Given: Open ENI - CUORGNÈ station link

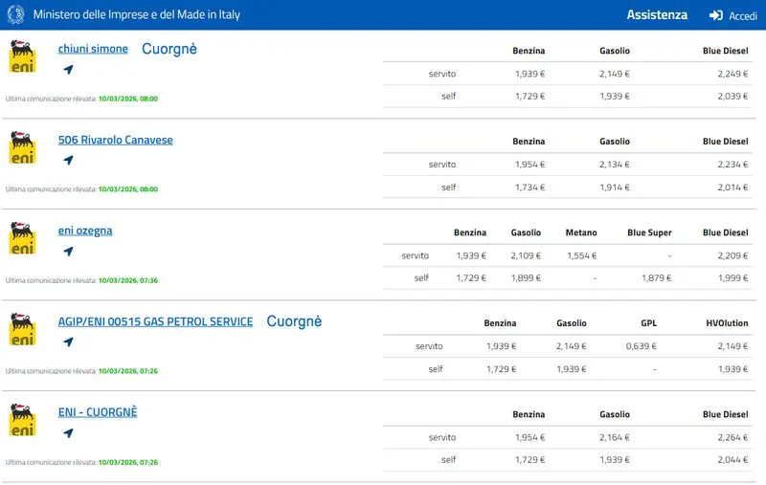Looking at the screenshot, I should click(98, 412).
